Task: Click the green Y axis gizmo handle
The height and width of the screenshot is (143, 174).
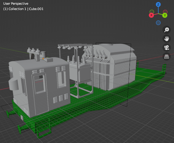Action: [165, 15]
